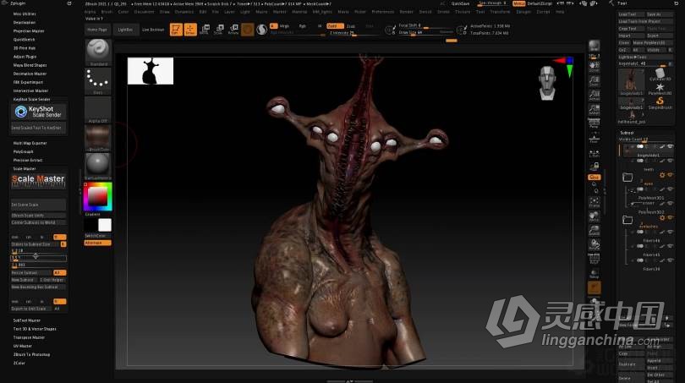Image resolution: width=685 pixels, height=383 pixels.
Task: Toggle Persp perspective view icon
Action: tap(595, 123)
